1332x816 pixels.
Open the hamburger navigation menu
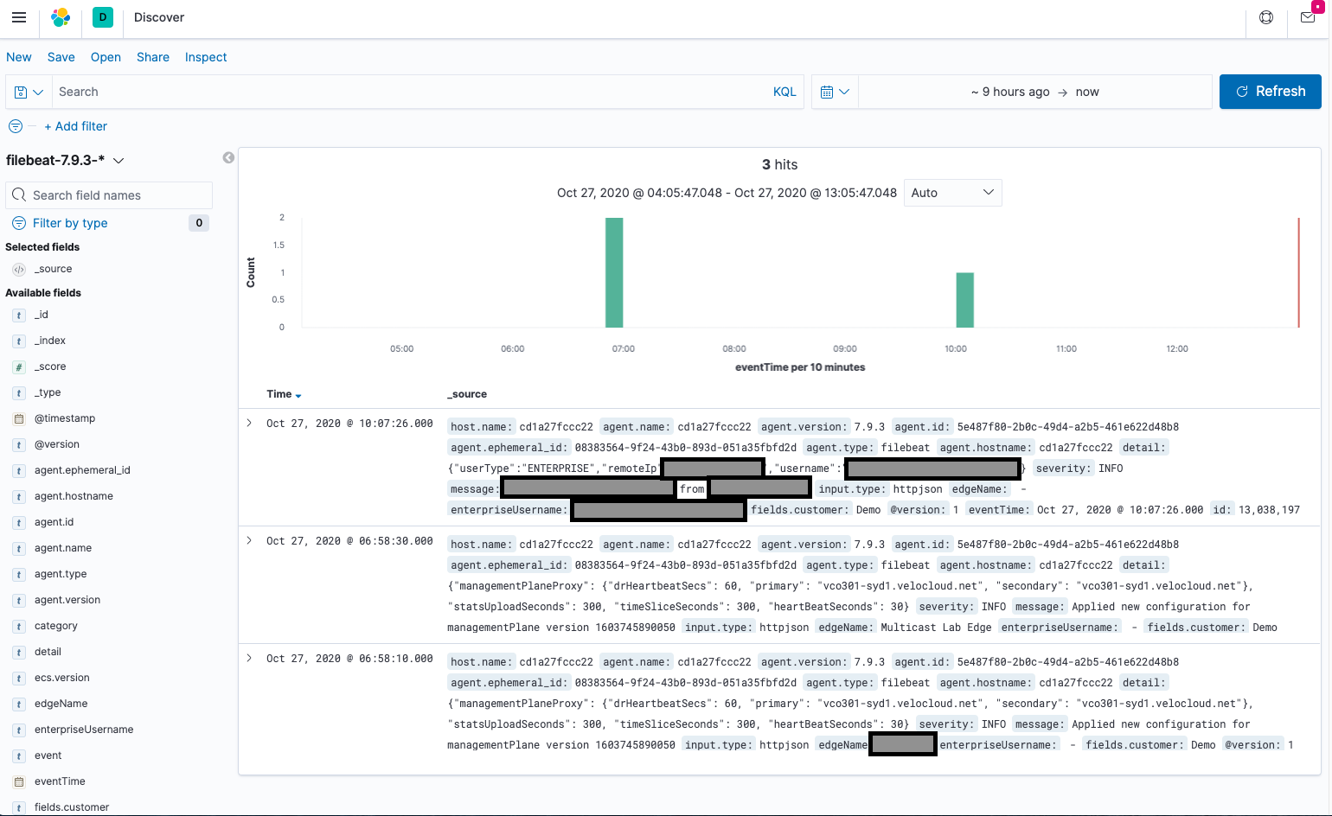(x=19, y=17)
